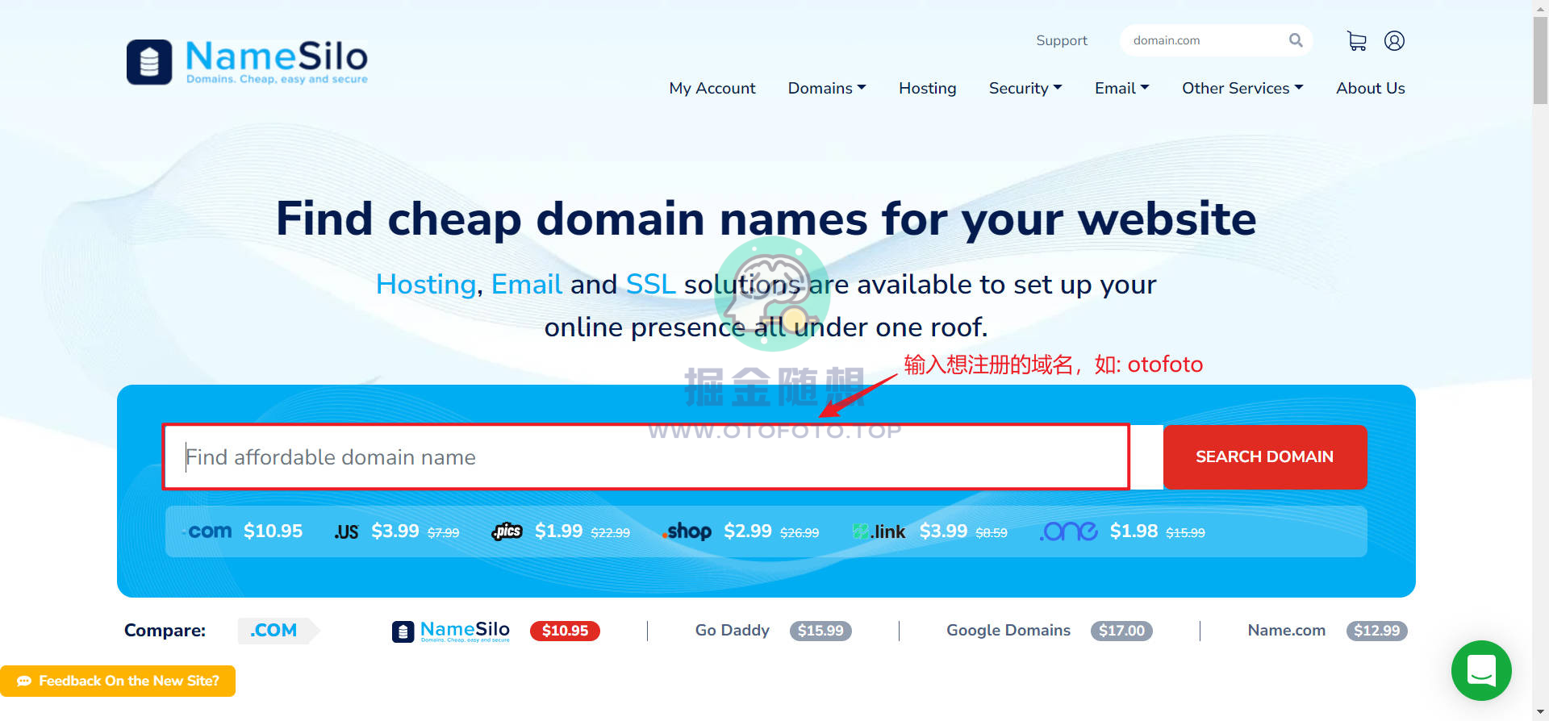Click the NameSilo $10.95 price badge
Image resolution: width=1549 pixels, height=721 pixels.
565,631
